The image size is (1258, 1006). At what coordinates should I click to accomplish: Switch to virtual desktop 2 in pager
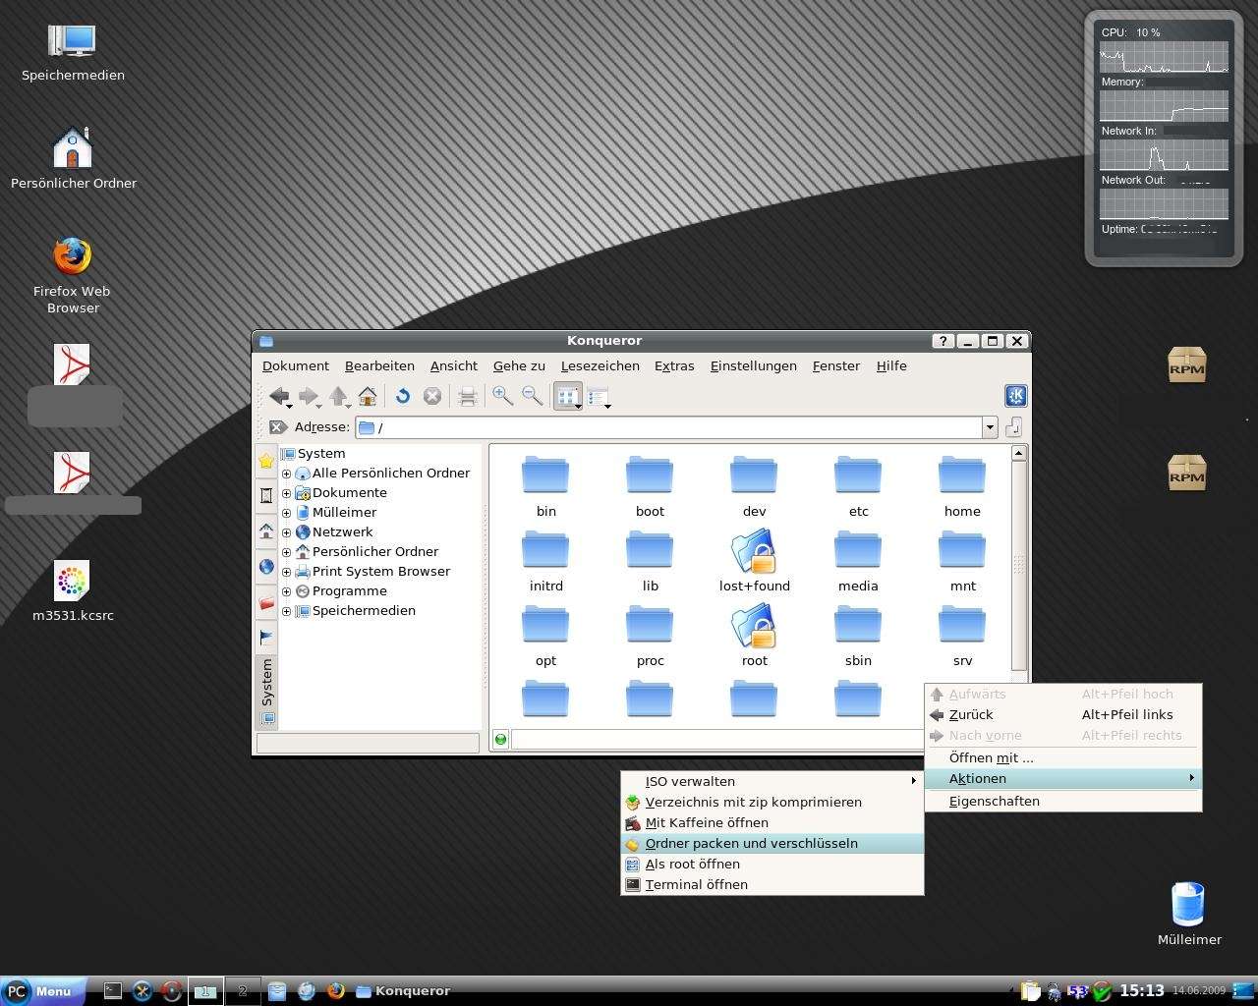point(243,991)
